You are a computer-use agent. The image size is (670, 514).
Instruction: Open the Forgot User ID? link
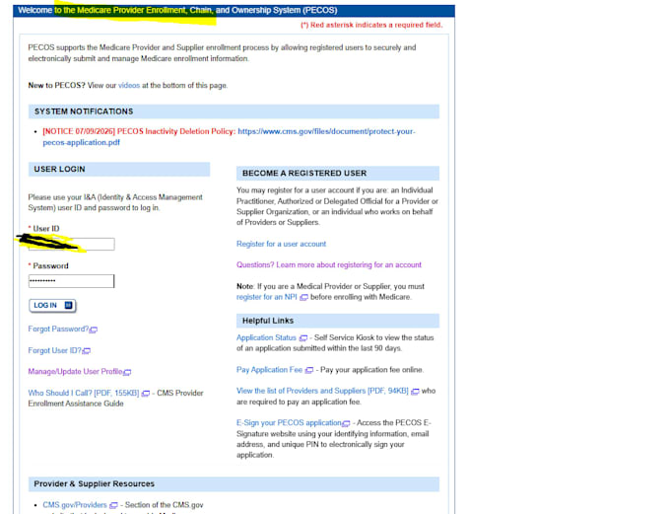point(54,350)
